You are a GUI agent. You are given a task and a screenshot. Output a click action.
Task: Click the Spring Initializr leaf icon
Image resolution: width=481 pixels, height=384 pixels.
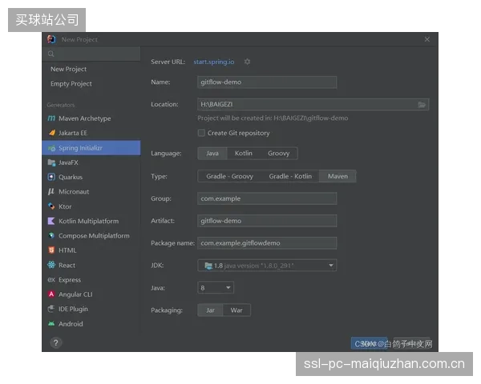[51, 148]
